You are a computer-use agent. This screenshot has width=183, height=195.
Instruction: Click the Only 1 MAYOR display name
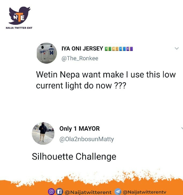(80, 128)
